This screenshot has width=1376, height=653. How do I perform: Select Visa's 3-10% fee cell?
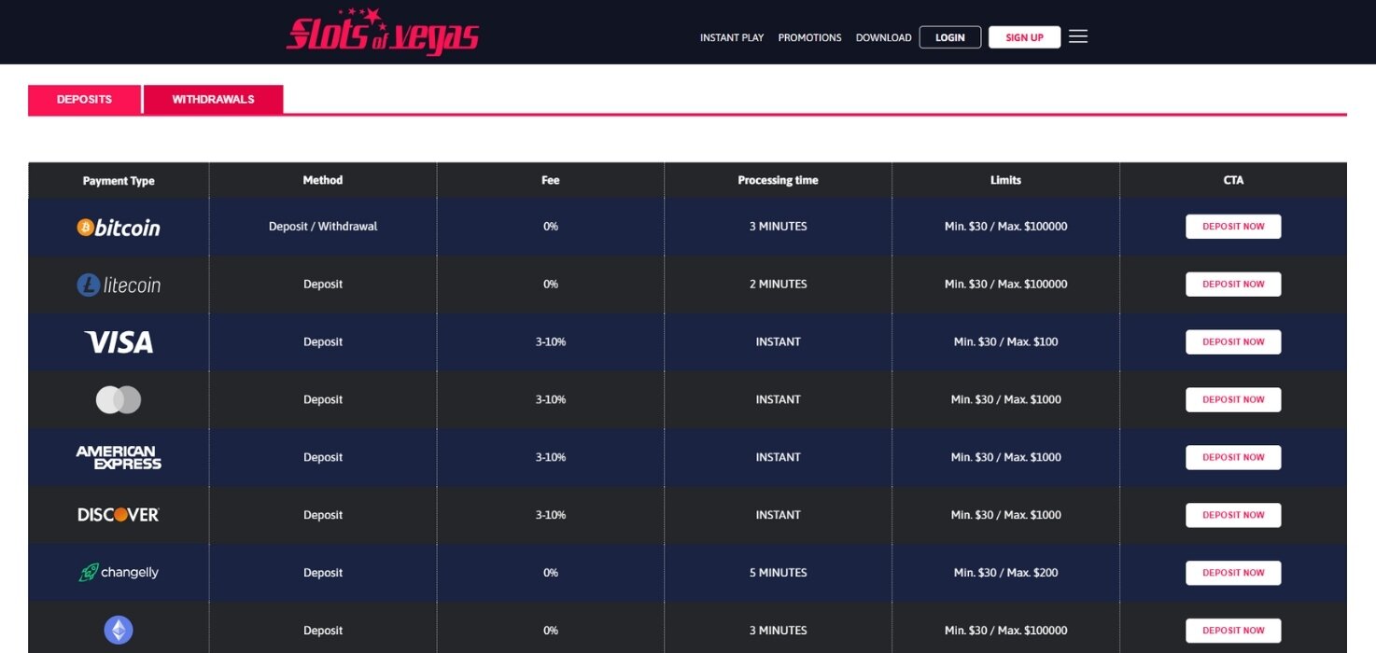551,342
